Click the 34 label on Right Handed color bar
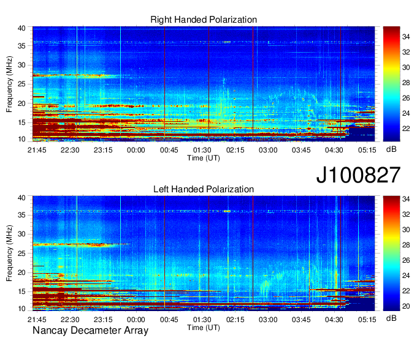Image resolution: width=417 pixels, height=338 pixels. (406, 37)
